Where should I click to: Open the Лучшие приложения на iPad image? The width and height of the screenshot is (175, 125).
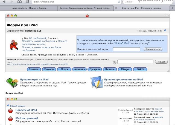pos(97,82)
